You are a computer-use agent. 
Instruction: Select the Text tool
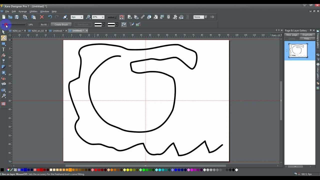3,49
